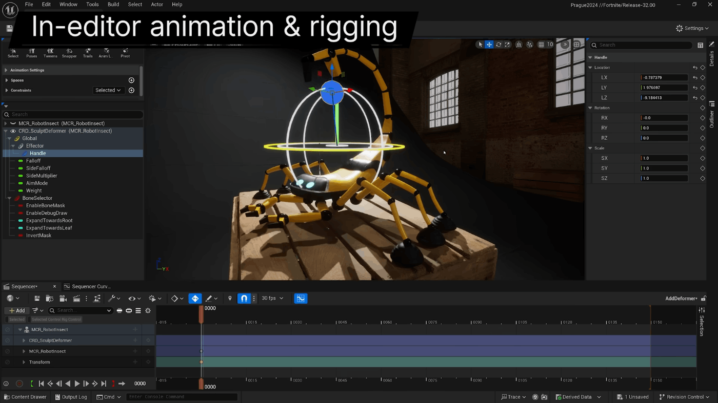Add a new Constraint with plus icon
The height and width of the screenshot is (403, 718).
pyautogui.click(x=131, y=91)
